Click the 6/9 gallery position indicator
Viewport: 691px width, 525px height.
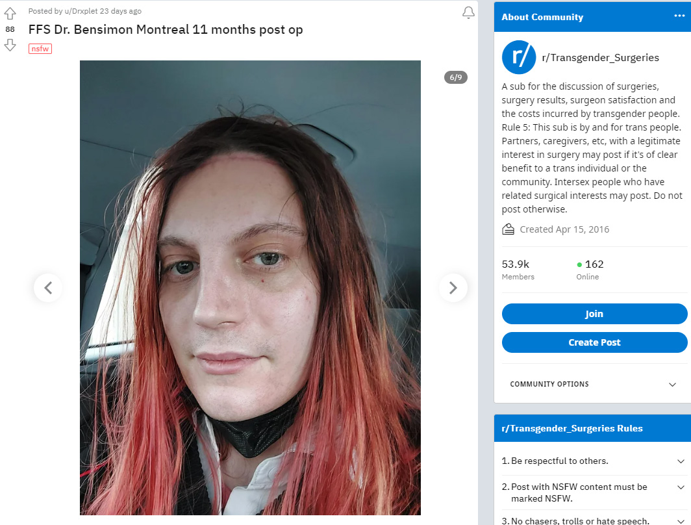coord(456,77)
